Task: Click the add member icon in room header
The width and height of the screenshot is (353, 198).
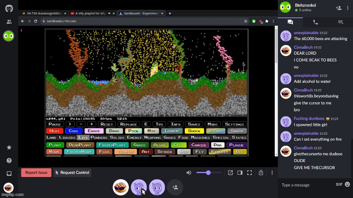Action: click(x=339, y=8)
